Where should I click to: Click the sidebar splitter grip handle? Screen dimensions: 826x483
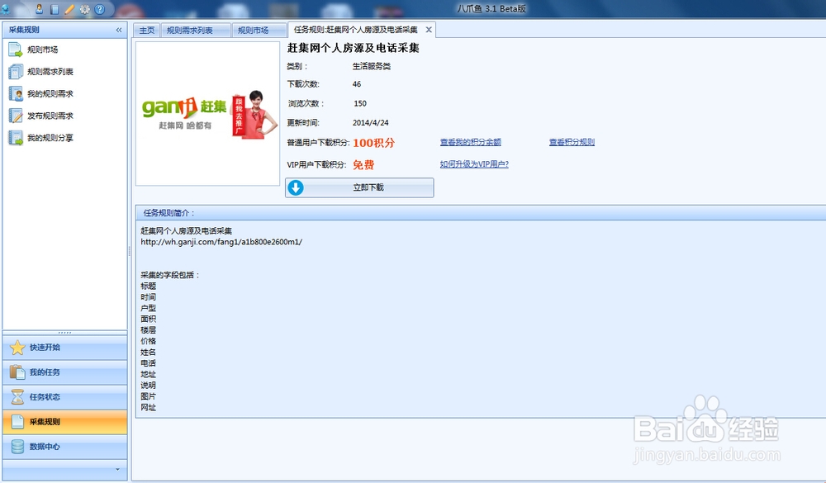point(129,251)
